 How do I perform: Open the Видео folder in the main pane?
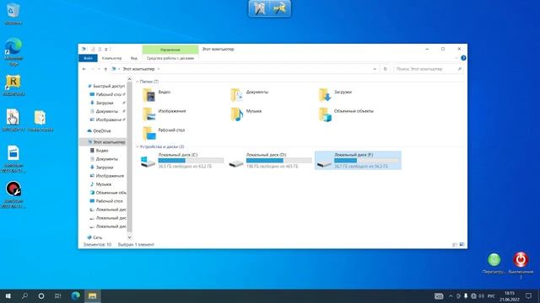(x=149, y=95)
